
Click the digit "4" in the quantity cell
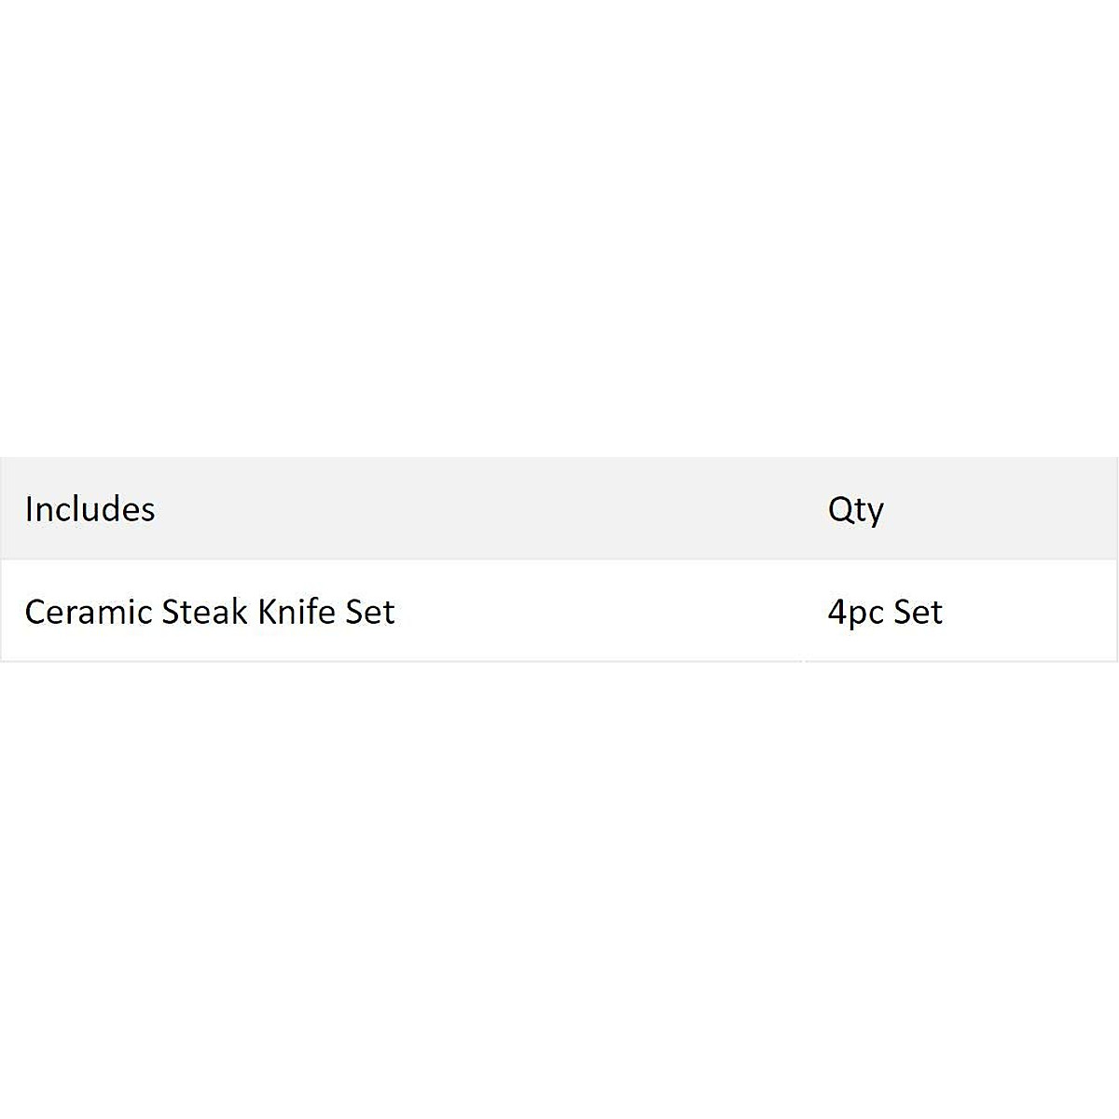[x=836, y=612]
